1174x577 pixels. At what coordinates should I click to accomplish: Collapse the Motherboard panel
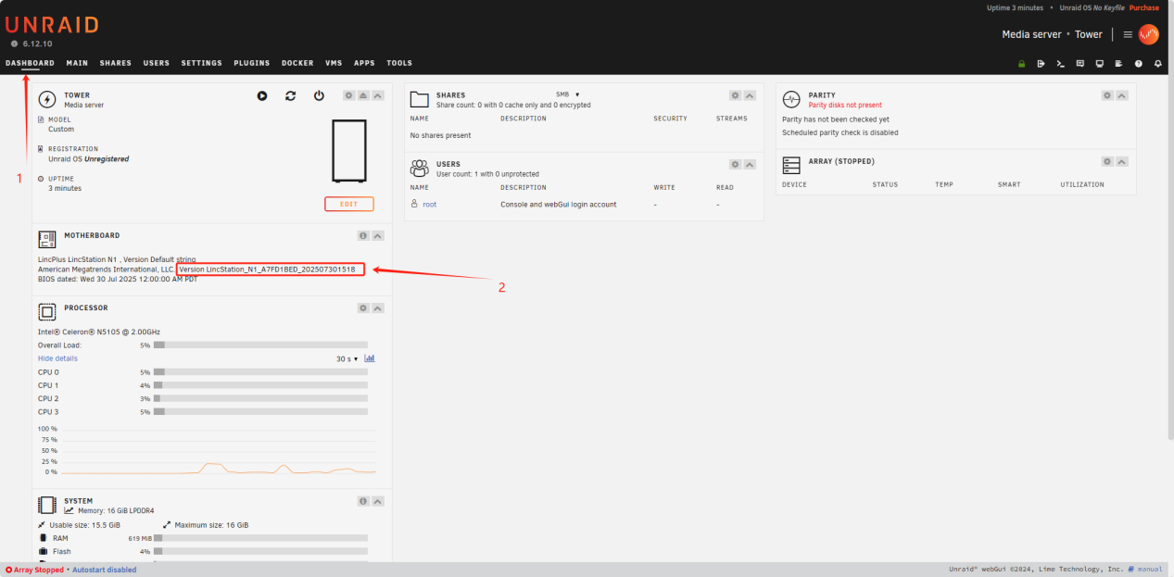click(x=378, y=236)
